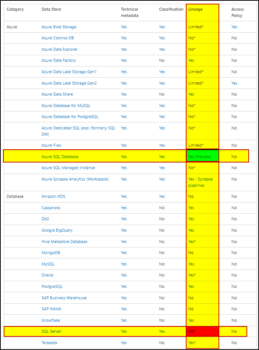This screenshot has width=259, height=350.
Task: Open the Google BigQuery link
Action: click(57, 230)
